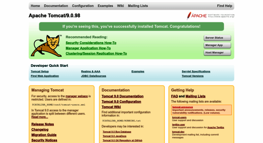Click the tomcat-announce mailing list link
The height and width of the screenshot is (143, 263).
(x=182, y=107)
